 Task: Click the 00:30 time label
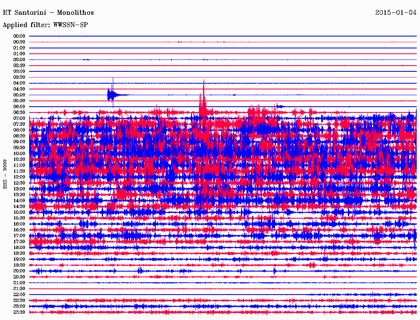tap(19, 42)
